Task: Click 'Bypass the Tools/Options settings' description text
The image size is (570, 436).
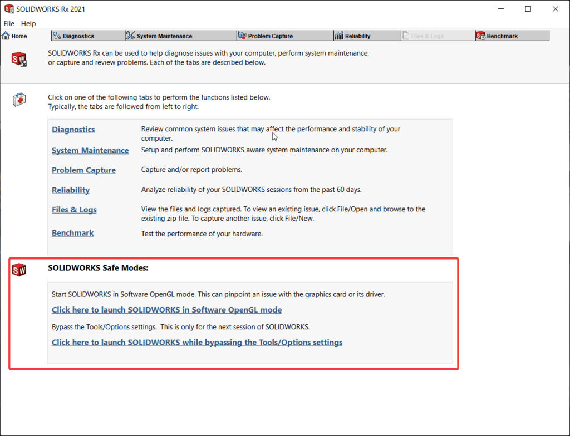Action: (x=181, y=327)
